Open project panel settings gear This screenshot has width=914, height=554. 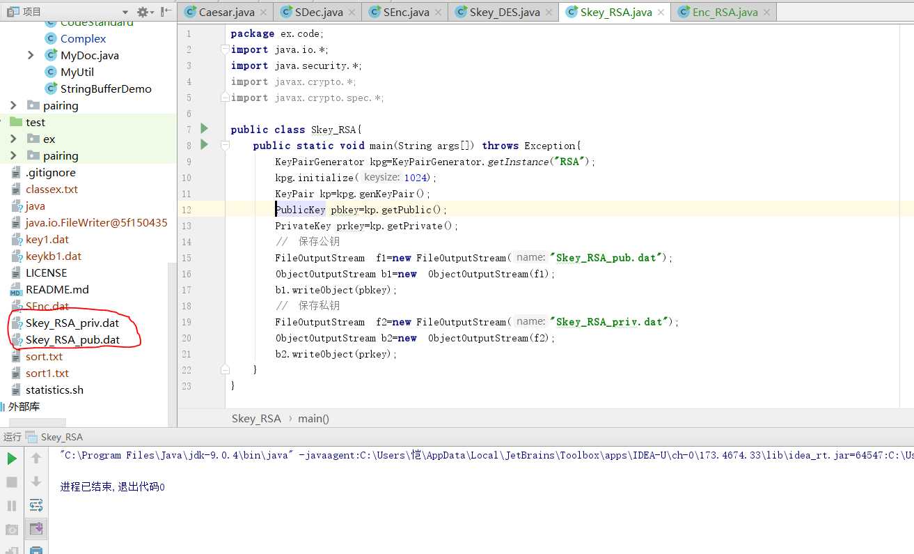click(x=143, y=12)
